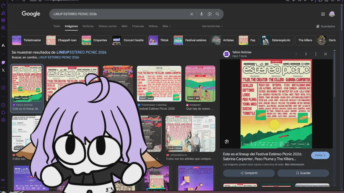Open the sidebar history clock icon
This screenshot has height=193, width=344.
click(x=3, y=105)
